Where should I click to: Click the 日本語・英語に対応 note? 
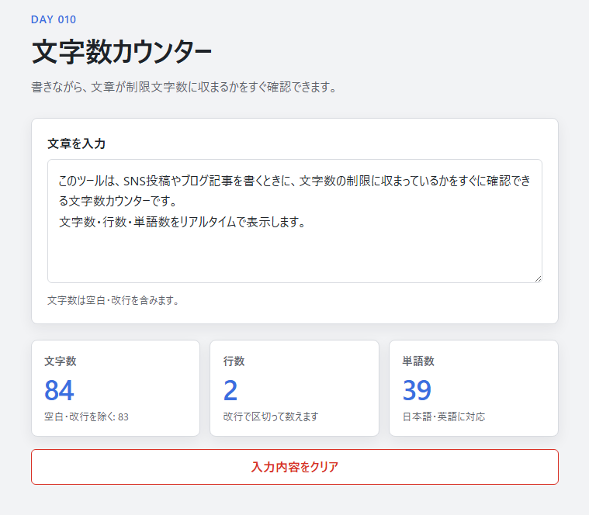pos(444,416)
